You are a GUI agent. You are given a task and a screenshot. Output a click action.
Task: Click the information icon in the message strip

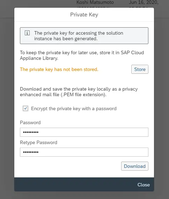point(27,33)
